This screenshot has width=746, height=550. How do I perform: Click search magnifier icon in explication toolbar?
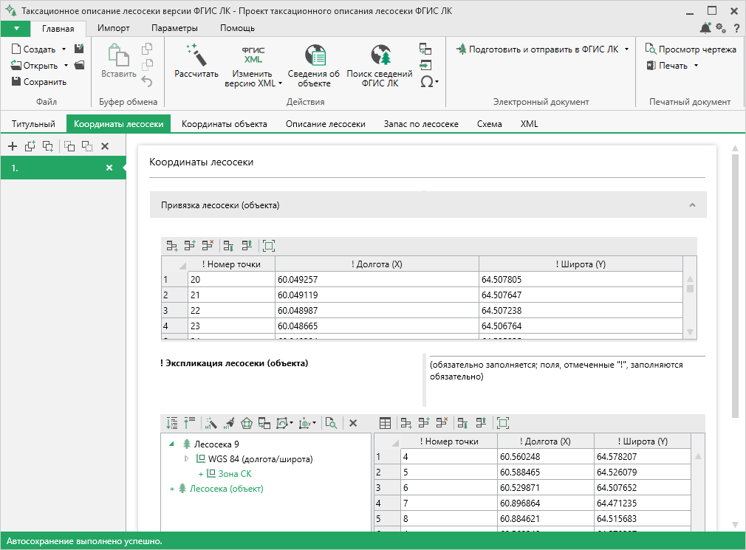[x=331, y=423]
